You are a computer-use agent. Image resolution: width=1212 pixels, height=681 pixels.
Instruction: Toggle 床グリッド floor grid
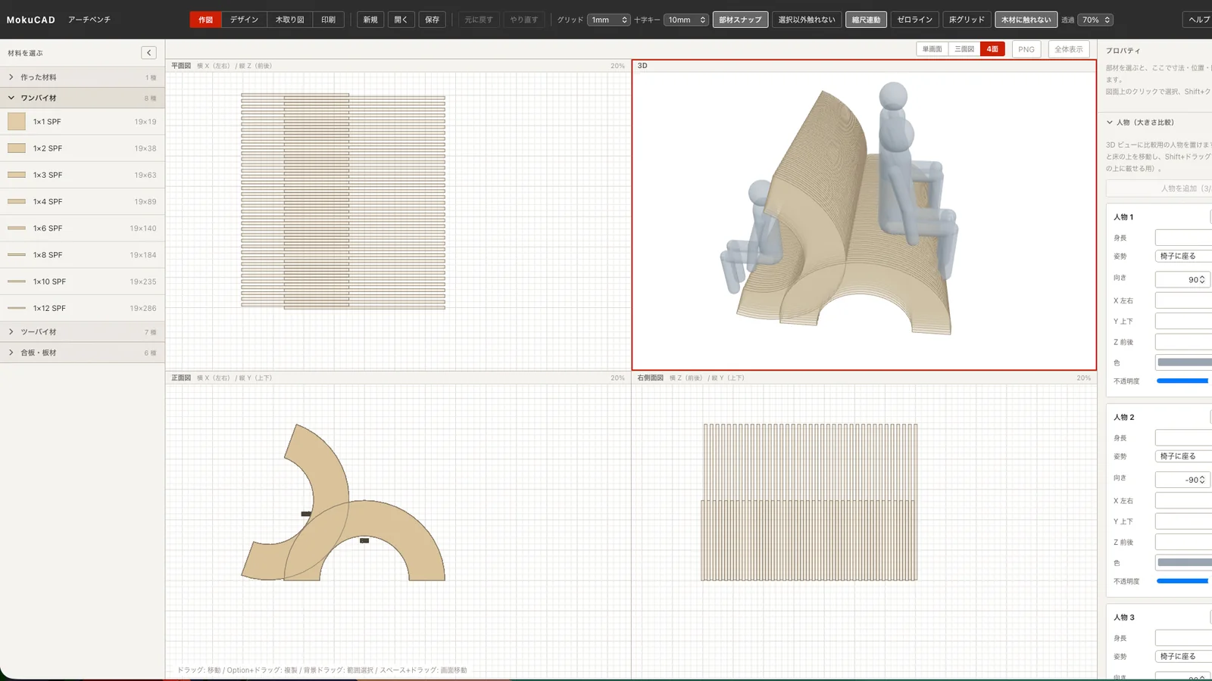967,20
